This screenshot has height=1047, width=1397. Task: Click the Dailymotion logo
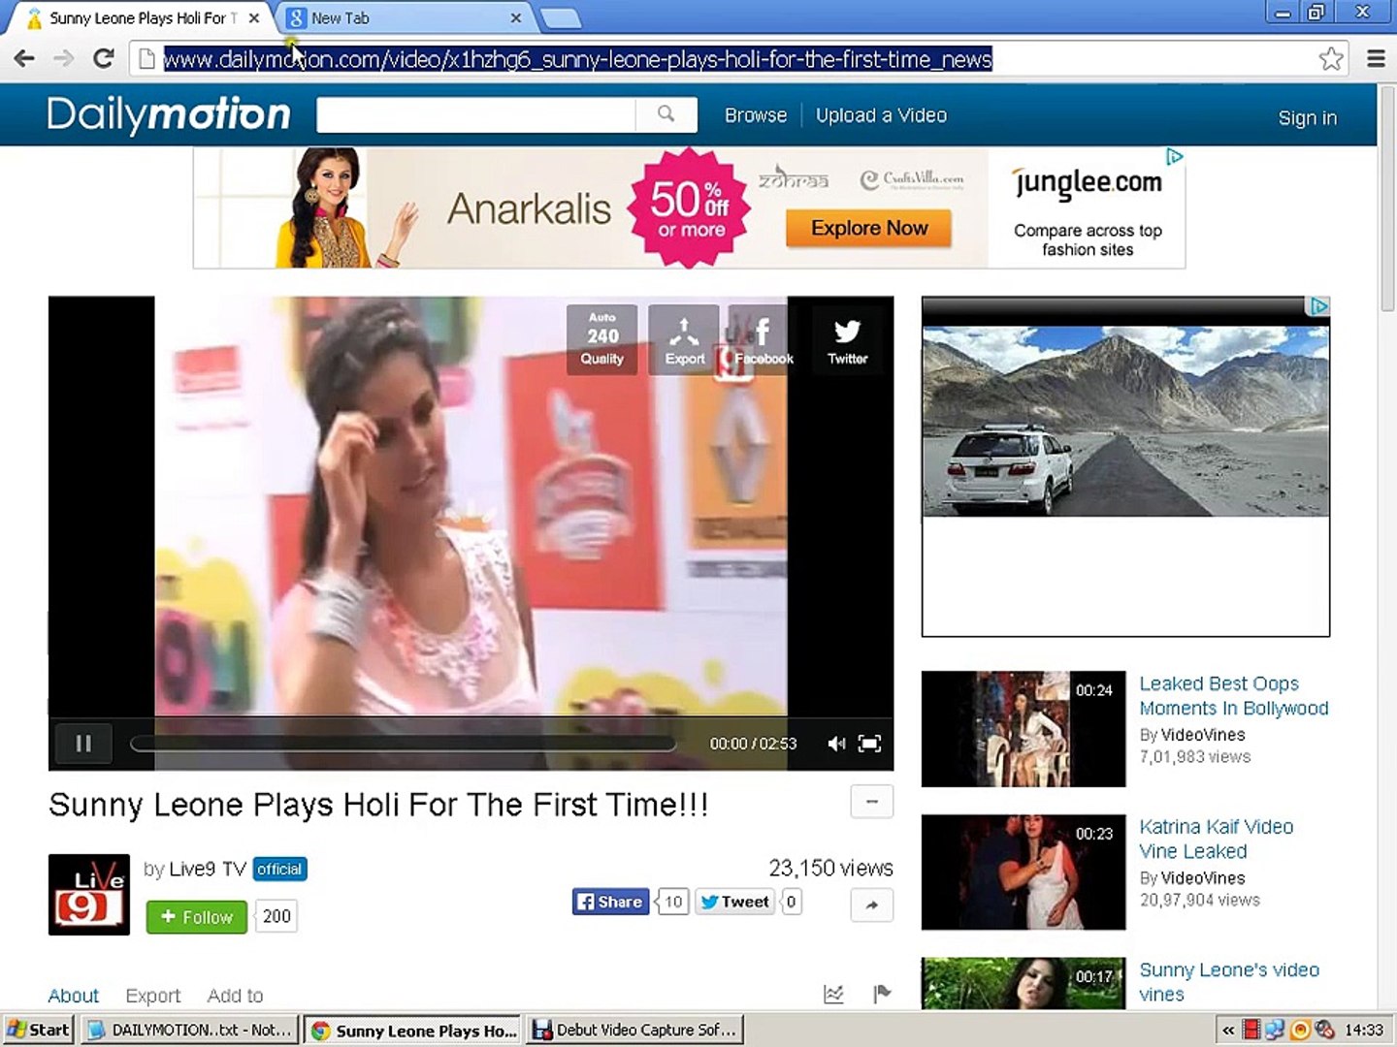pyautogui.click(x=169, y=114)
